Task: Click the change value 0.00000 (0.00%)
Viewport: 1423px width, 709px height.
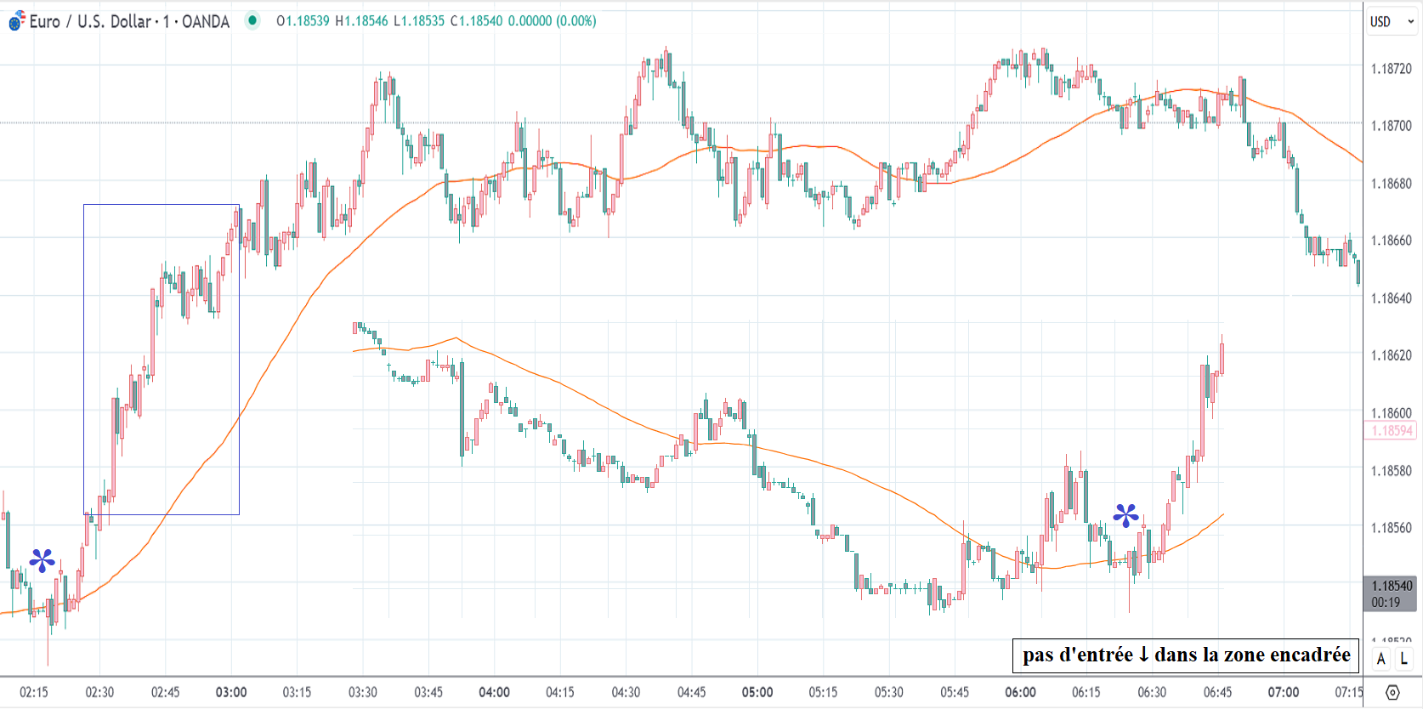Action: [x=553, y=21]
